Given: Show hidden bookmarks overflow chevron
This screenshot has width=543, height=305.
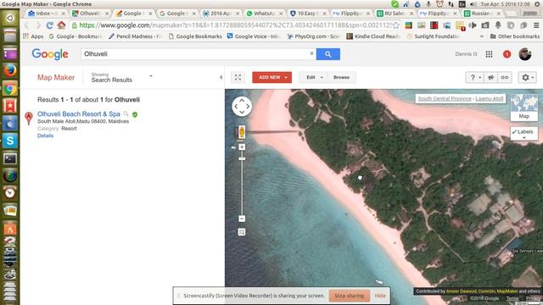Looking at the screenshot, I should [482, 36].
